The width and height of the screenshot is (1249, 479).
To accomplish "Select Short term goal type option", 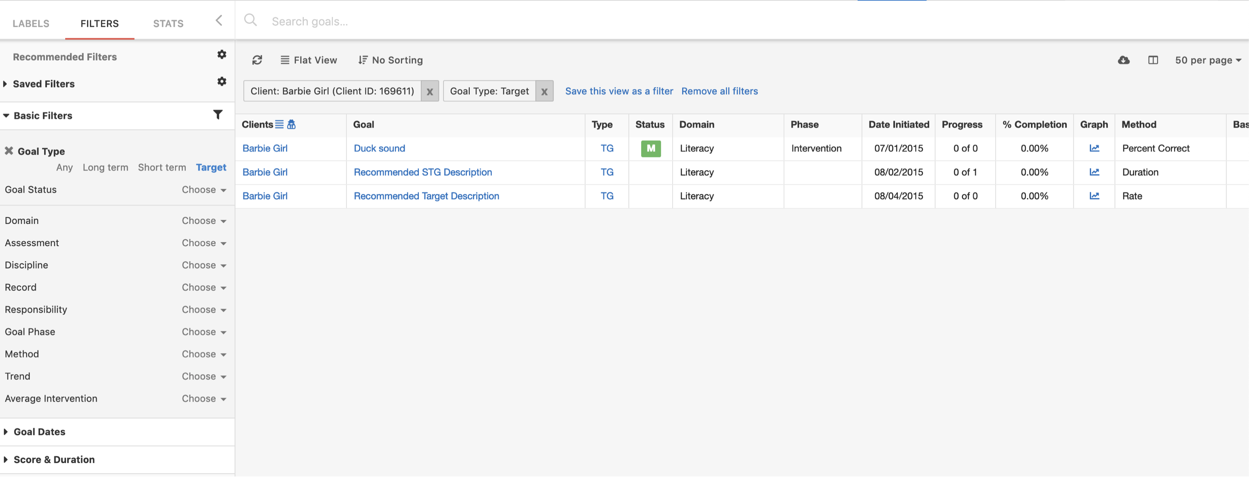I will [162, 167].
